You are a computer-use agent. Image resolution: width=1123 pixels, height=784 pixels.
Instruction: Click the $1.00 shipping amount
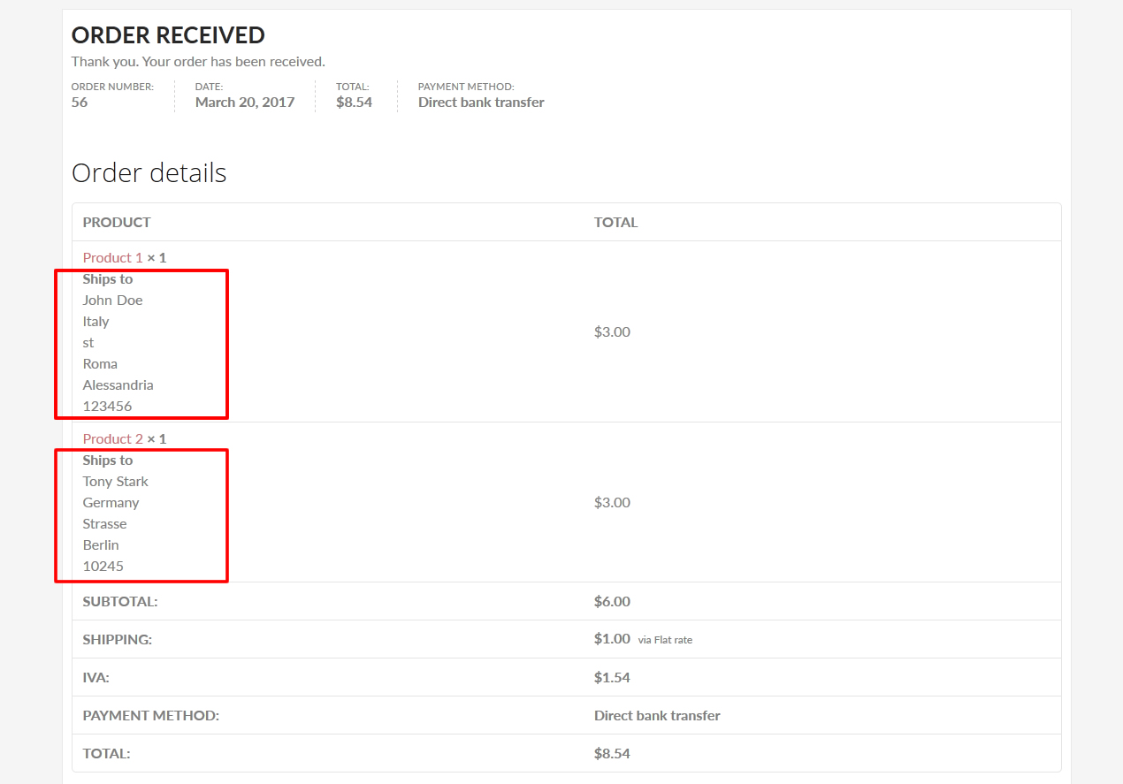[x=612, y=638]
